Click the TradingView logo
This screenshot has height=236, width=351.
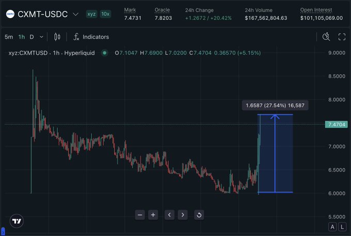17,221
